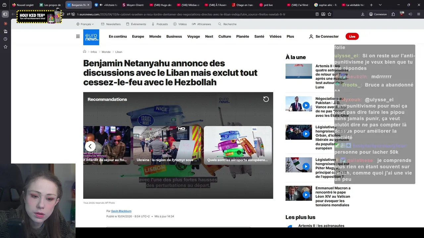Click the red Live button
This screenshot has width=424, height=238.
coord(352,36)
